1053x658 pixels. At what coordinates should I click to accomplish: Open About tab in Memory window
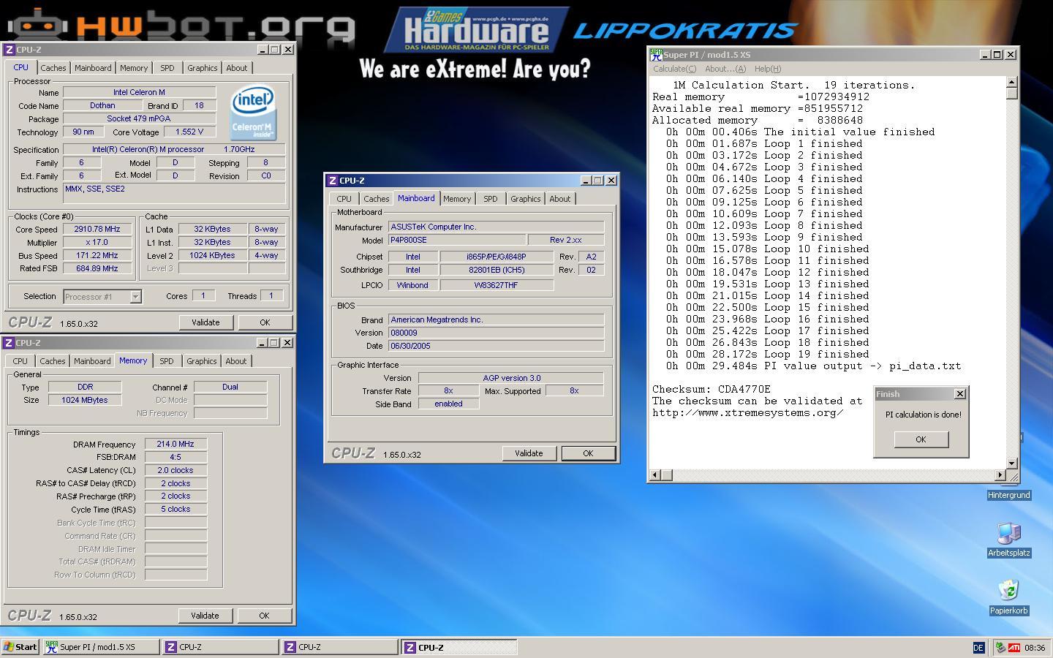(235, 361)
